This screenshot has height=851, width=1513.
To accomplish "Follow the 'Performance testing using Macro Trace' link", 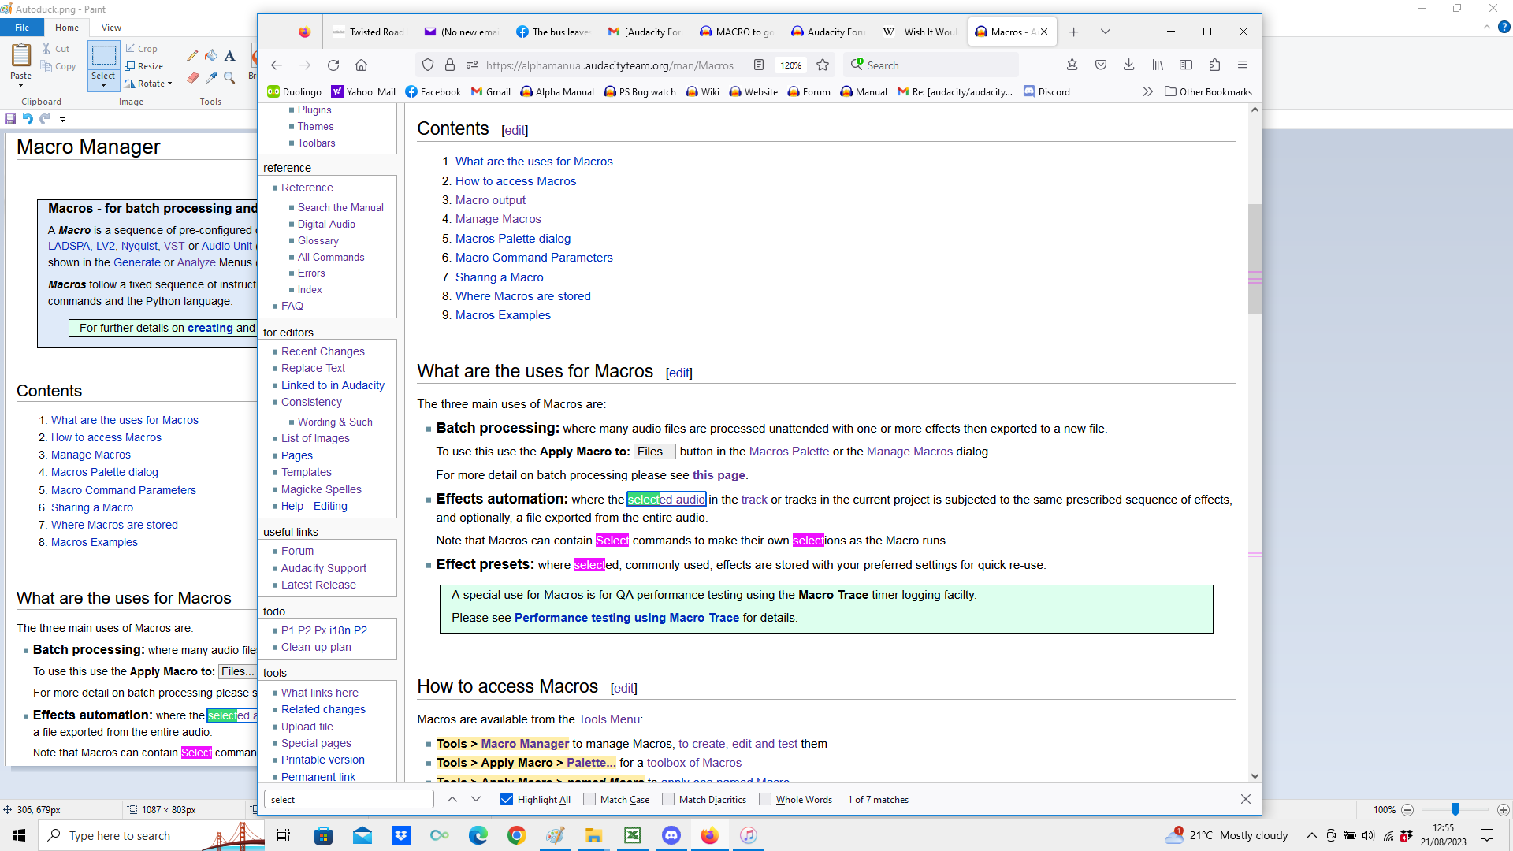I will (x=626, y=618).
